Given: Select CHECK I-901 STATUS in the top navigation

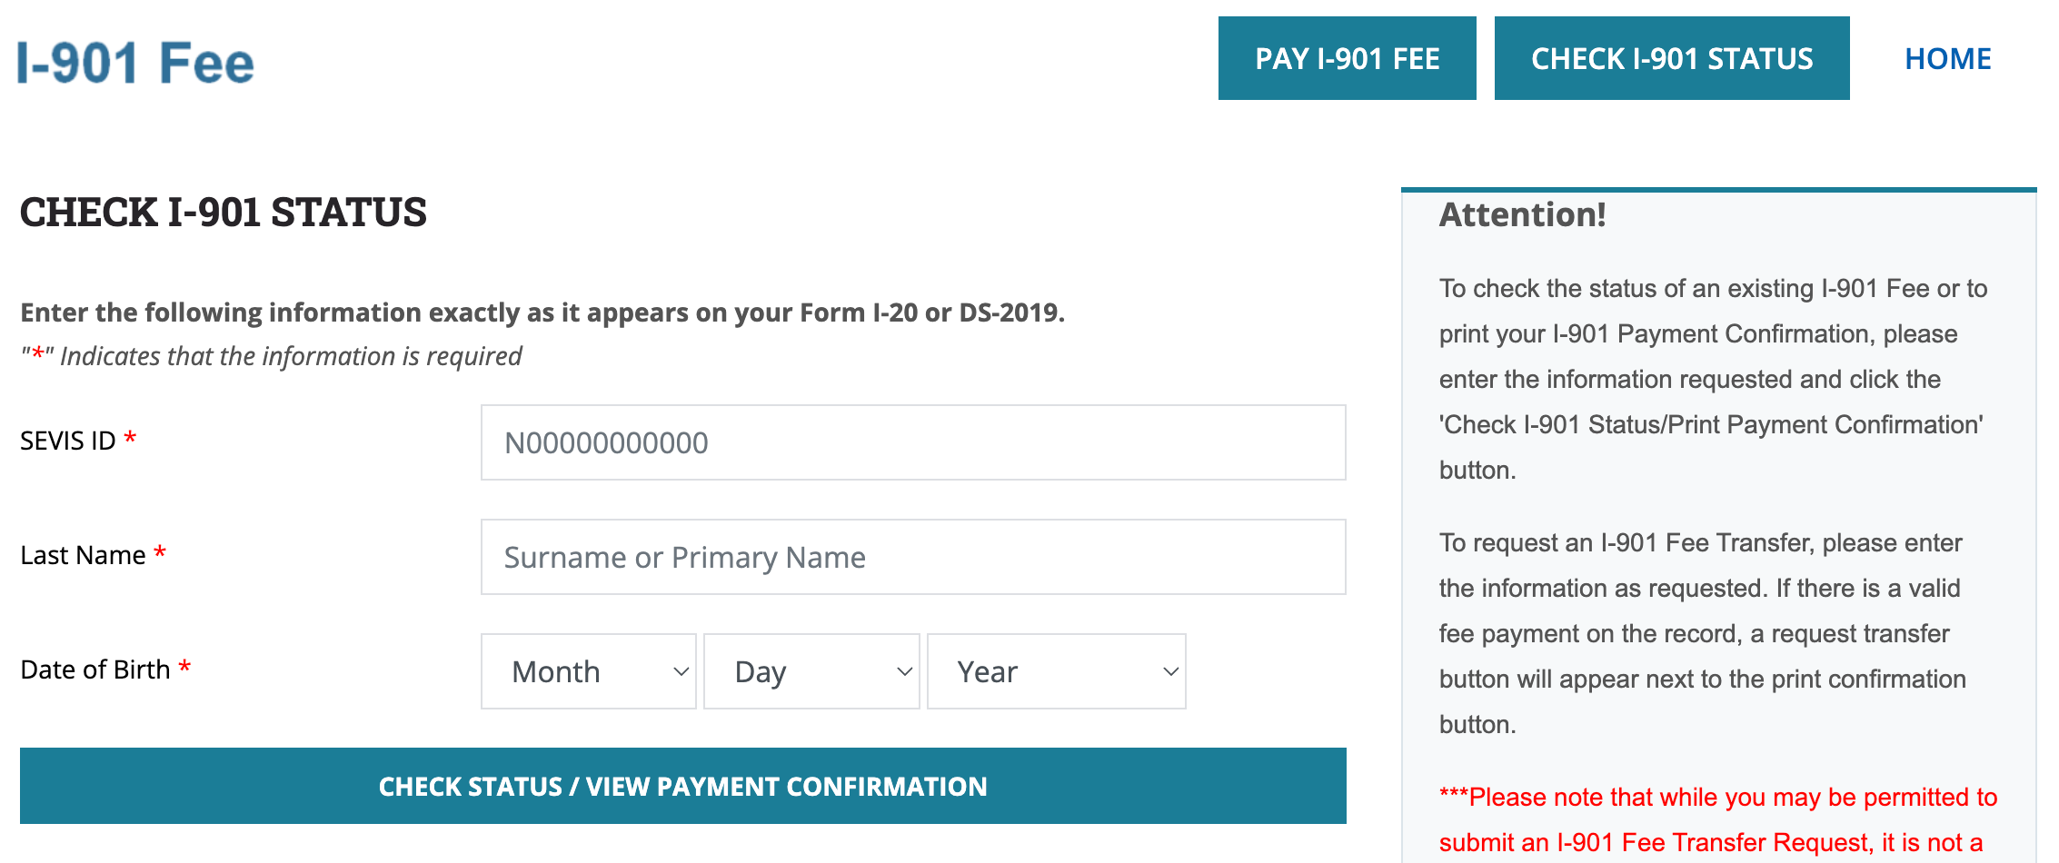Looking at the screenshot, I should pos(1672,58).
